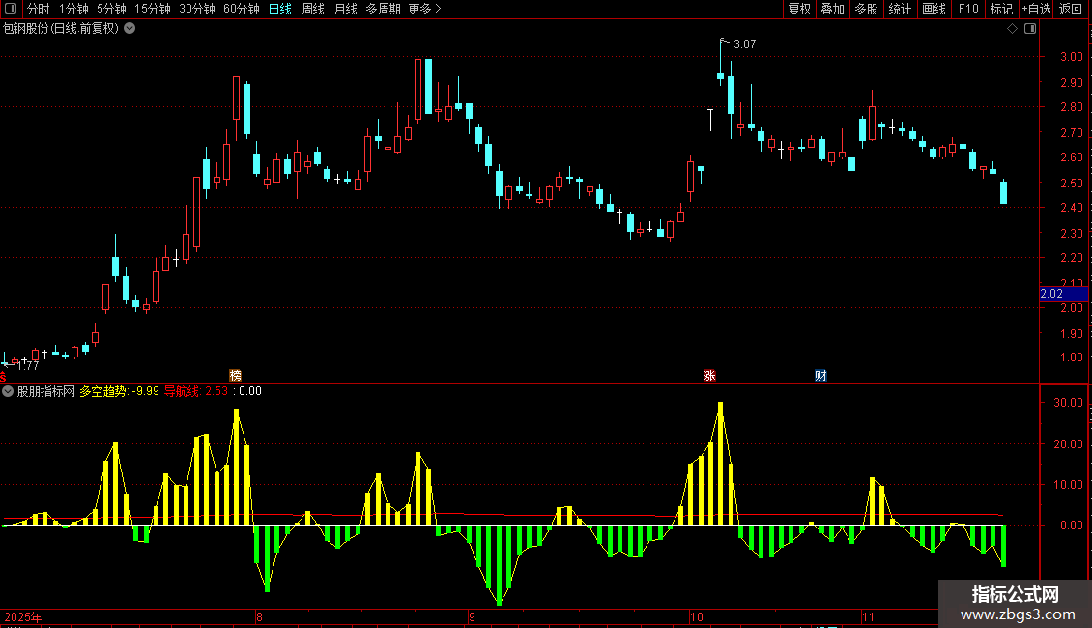1092x628 pixels.
Task: Click the 榜 marker on the chart
Action: [236, 375]
